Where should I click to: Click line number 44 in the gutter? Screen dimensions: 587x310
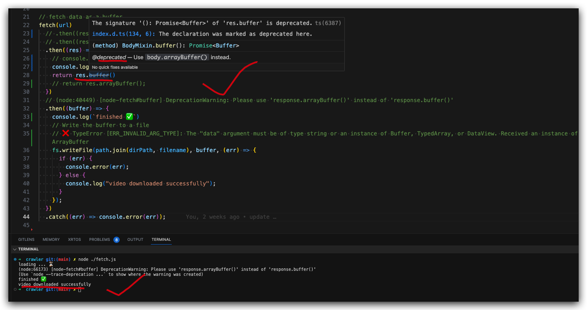pos(26,217)
